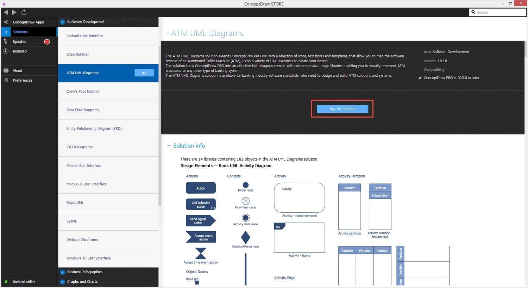
Task: Open iPhone User Interface solution
Action: [x=108, y=165]
